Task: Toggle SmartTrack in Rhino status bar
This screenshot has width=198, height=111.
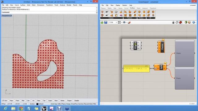Action: pos(74,104)
